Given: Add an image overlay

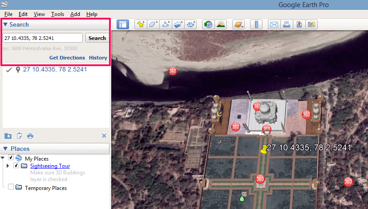Looking at the screenshot, I should click(178, 24).
